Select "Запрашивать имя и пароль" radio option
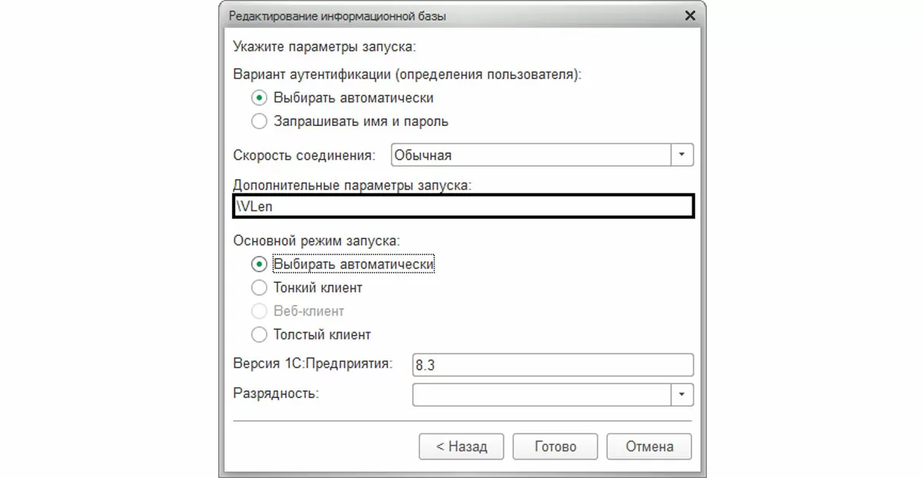 click(260, 121)
